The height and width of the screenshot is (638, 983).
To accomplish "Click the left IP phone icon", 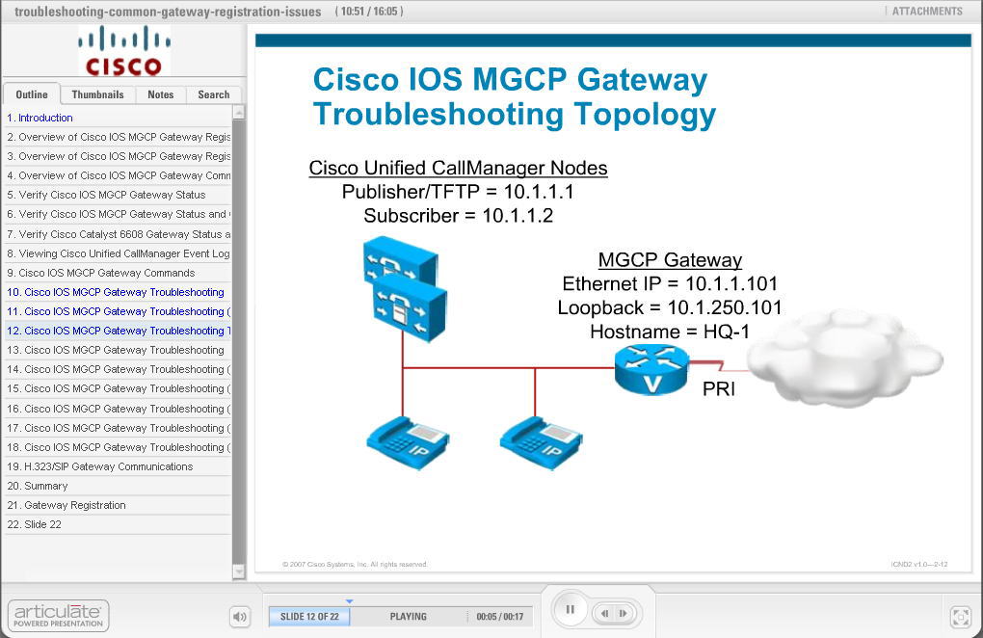I will pos(408,442).
